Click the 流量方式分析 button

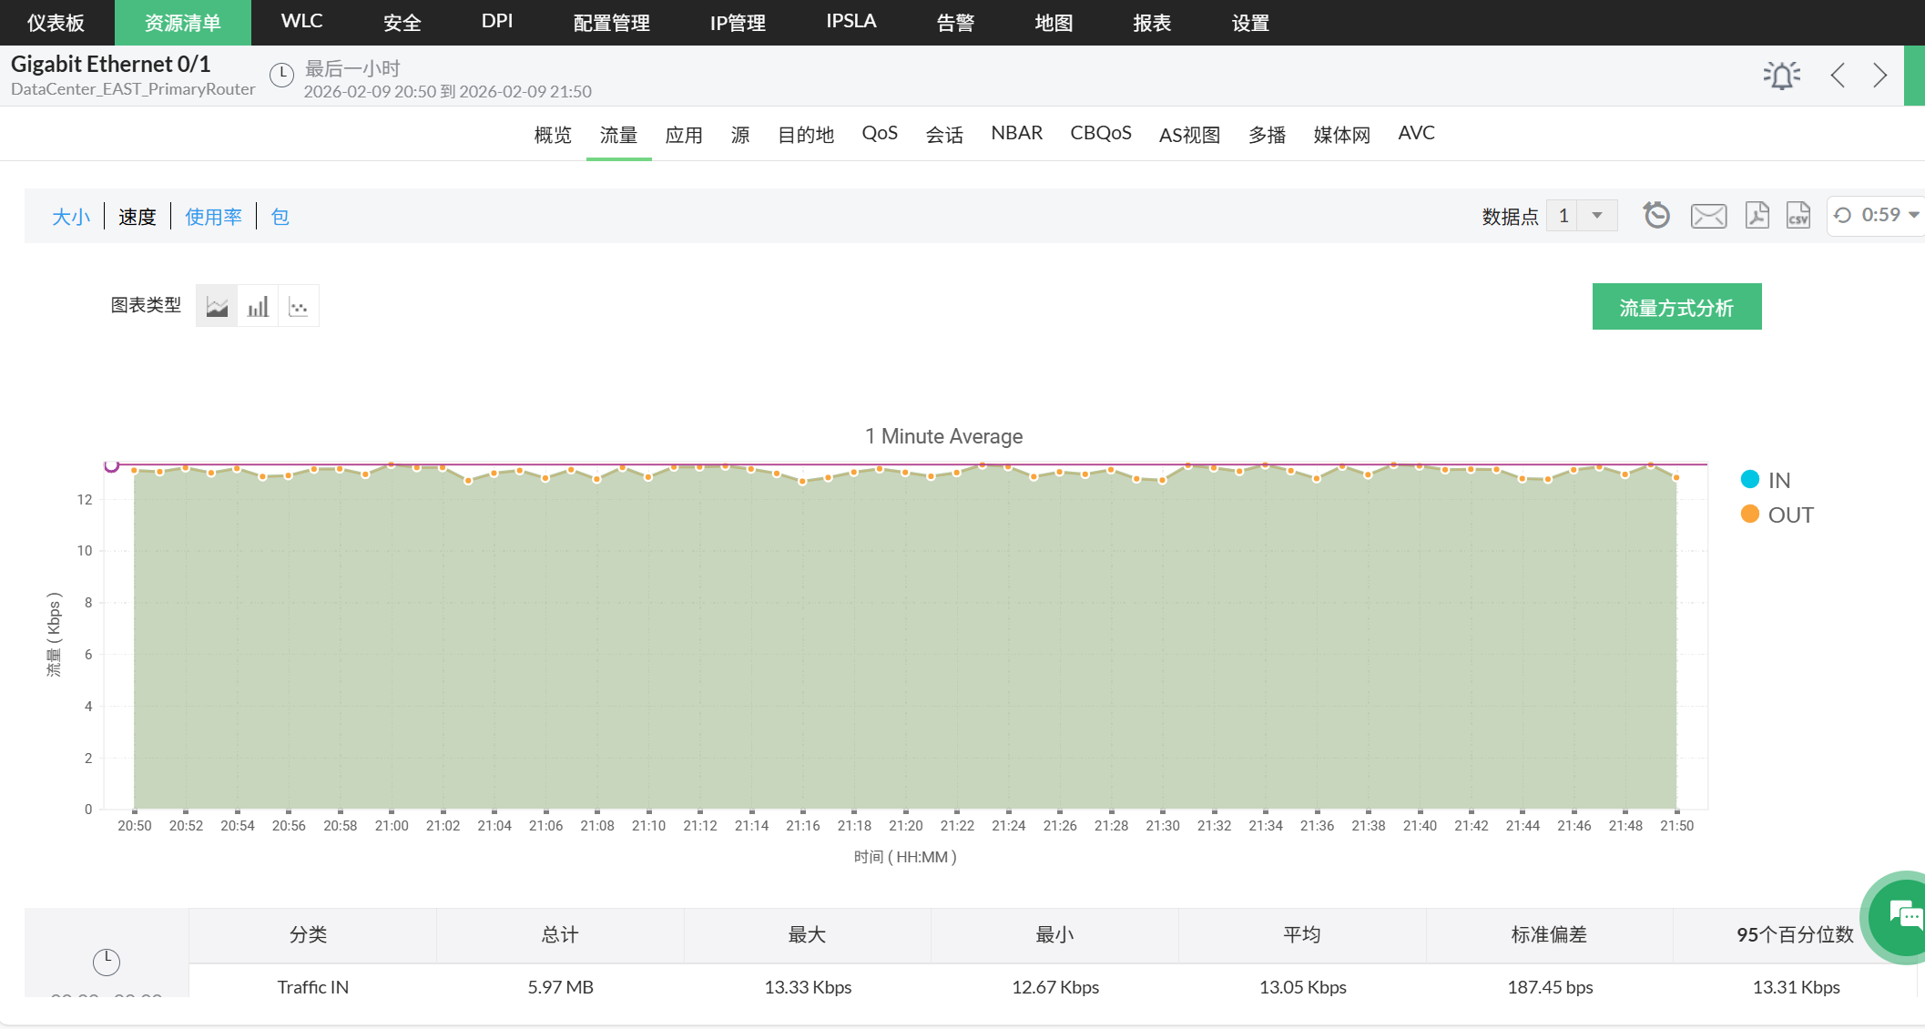[x=1676, y=306]
